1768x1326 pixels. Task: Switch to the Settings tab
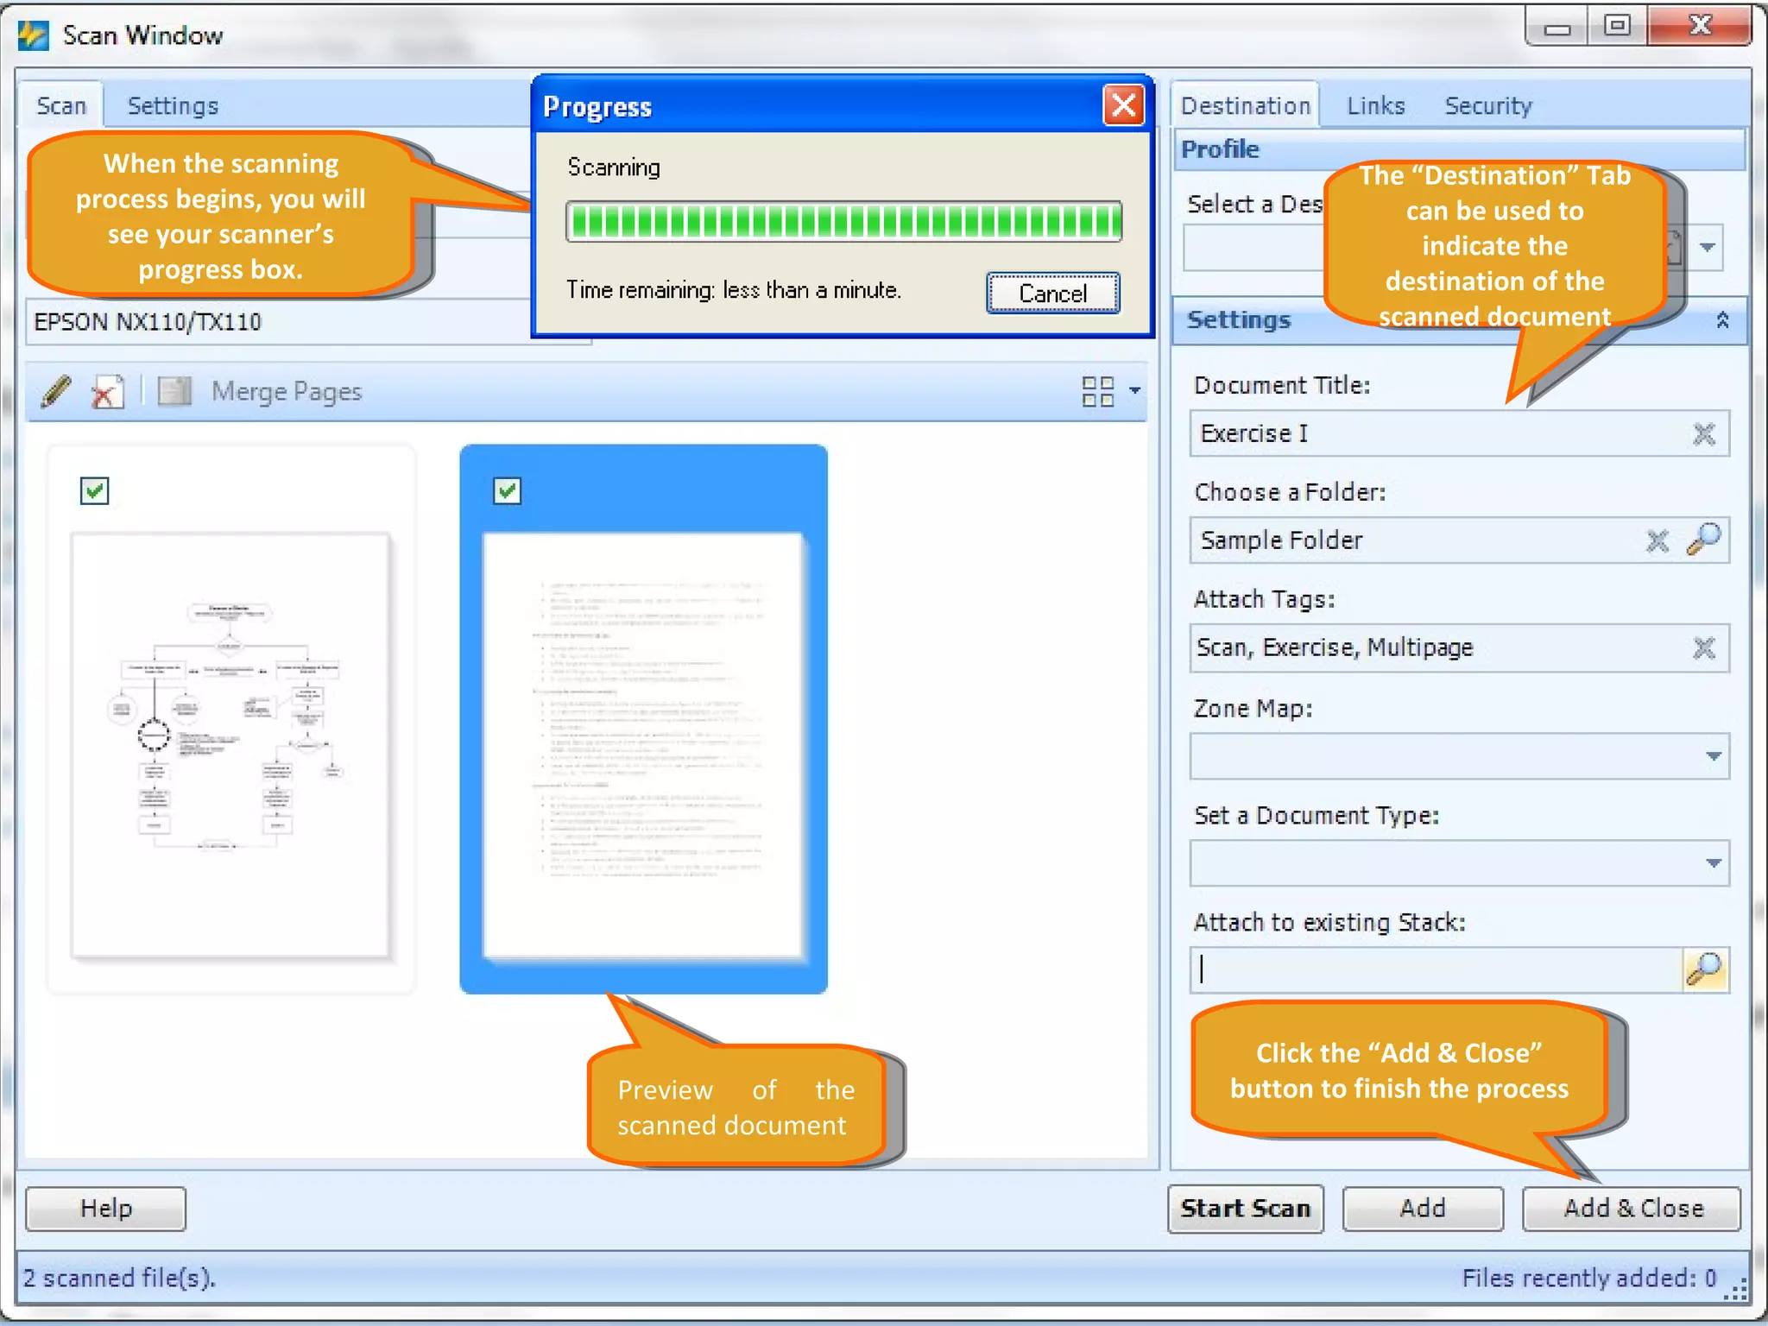coord(173,106)
